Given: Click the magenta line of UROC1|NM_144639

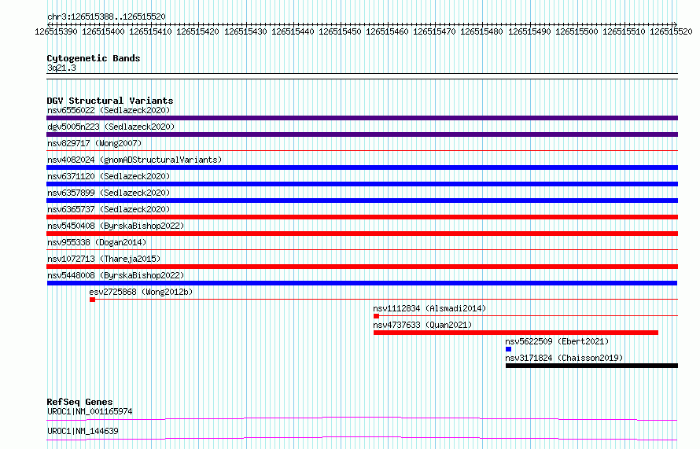Looking at the screenshot, I should tap(362, 438).
